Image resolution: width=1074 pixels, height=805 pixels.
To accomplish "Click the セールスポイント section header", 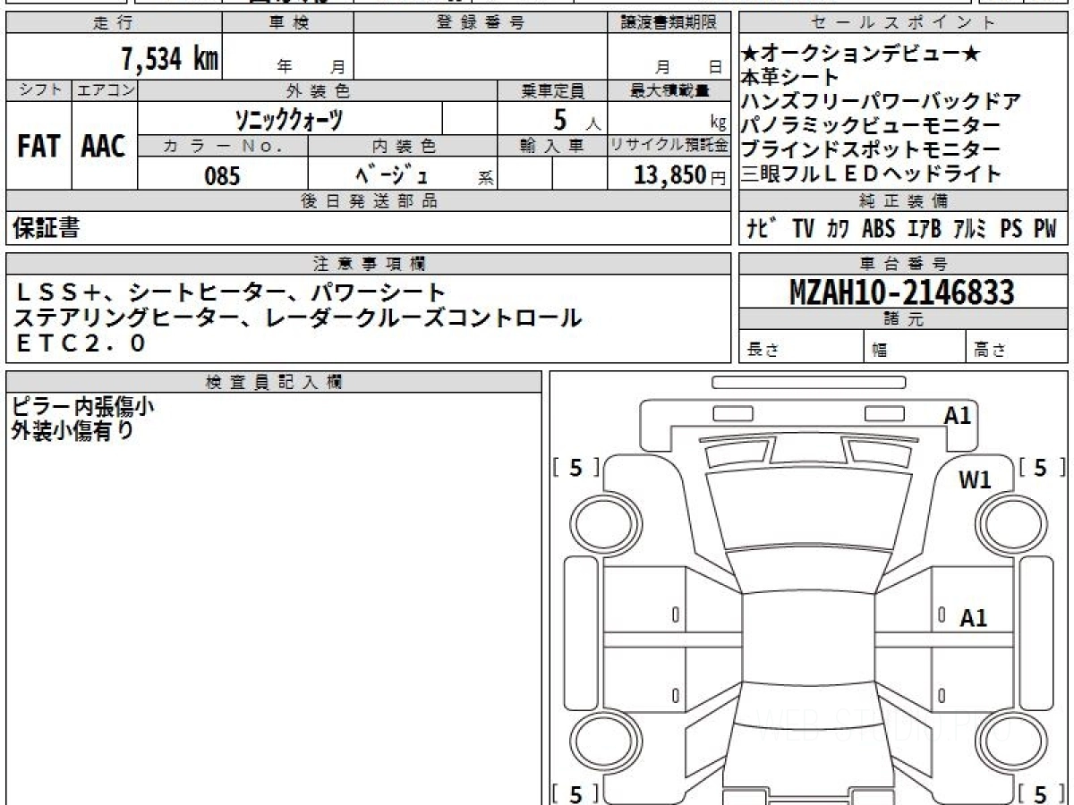I will pos(903,23).
